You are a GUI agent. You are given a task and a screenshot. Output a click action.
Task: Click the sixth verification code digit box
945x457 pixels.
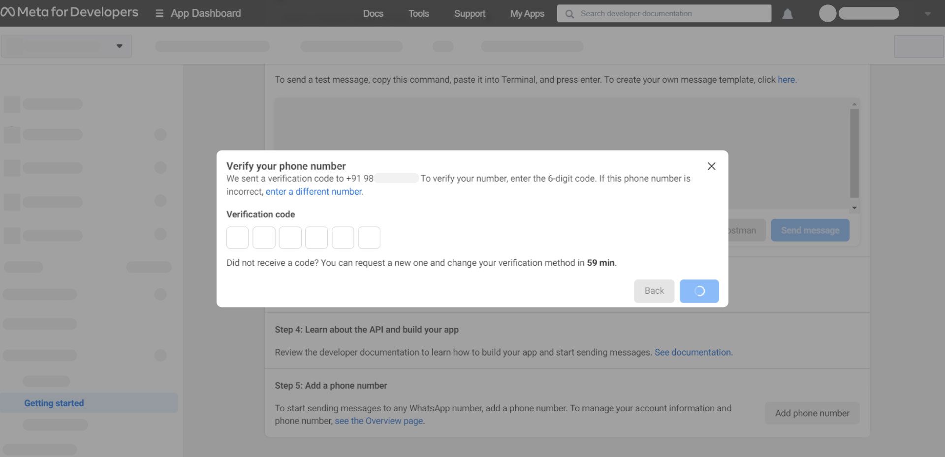tap(369, 238)
